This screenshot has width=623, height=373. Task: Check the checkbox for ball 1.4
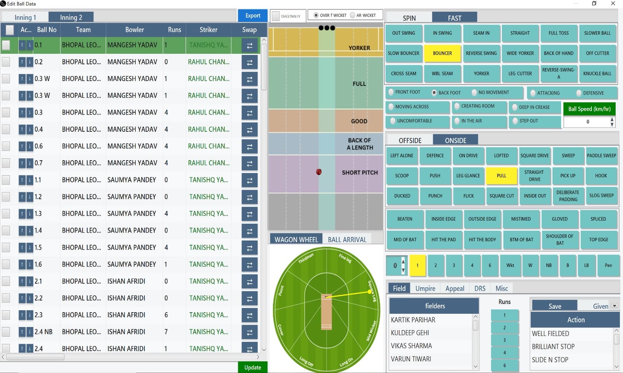[6, 230]
